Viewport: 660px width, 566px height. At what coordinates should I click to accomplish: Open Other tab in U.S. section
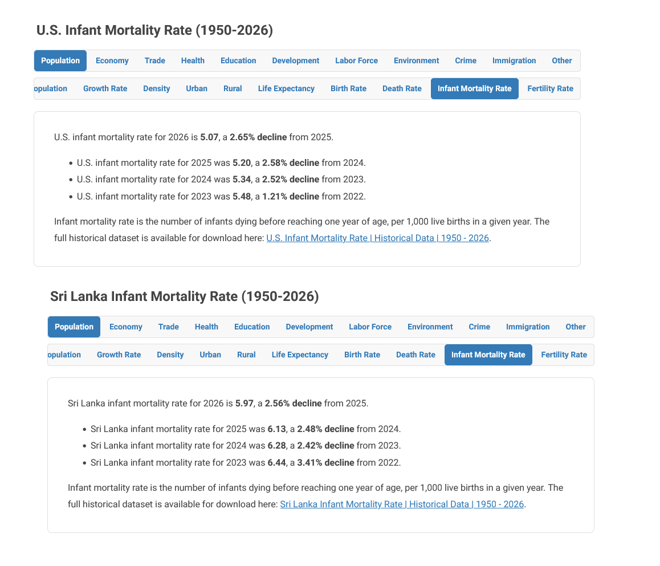point(562,60)
